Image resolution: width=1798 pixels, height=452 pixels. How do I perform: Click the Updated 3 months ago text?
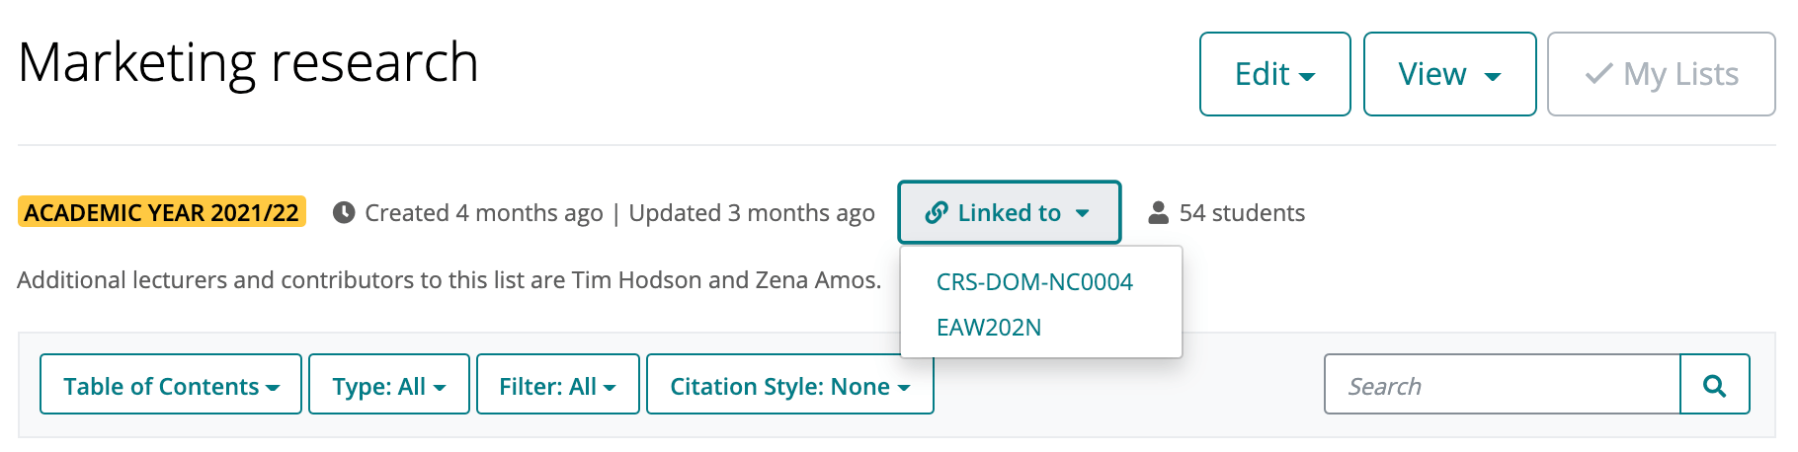(752, 213)
